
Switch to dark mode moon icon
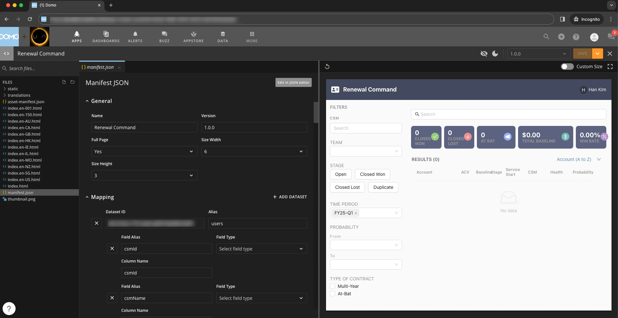pos(495,54)
